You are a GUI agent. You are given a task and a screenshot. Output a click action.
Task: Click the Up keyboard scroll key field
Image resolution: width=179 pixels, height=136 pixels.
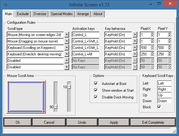pos(164,95)
